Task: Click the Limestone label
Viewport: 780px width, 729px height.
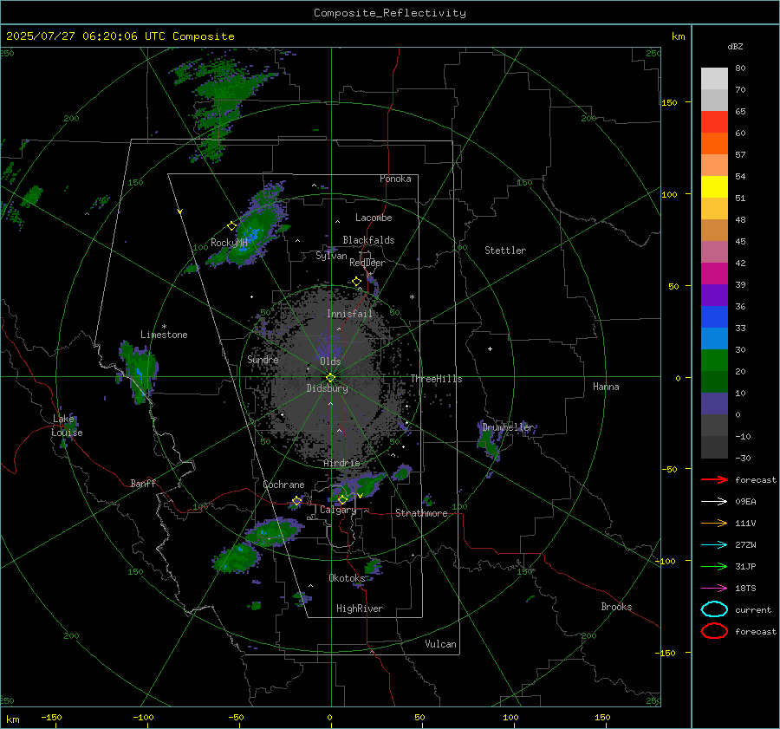Action: (164, 335)
